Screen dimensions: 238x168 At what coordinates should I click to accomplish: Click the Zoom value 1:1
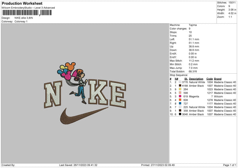pyautogui.click(x=230, y=17)
